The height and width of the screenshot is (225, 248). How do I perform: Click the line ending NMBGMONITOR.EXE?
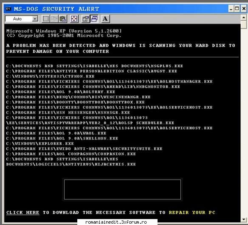coord(93,87)
